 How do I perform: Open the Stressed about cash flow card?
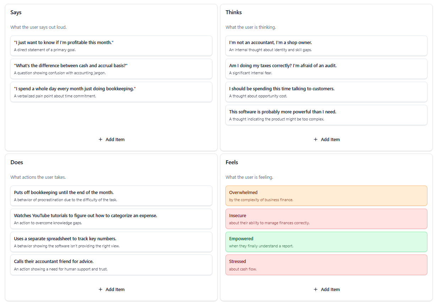tap(326, 265)
